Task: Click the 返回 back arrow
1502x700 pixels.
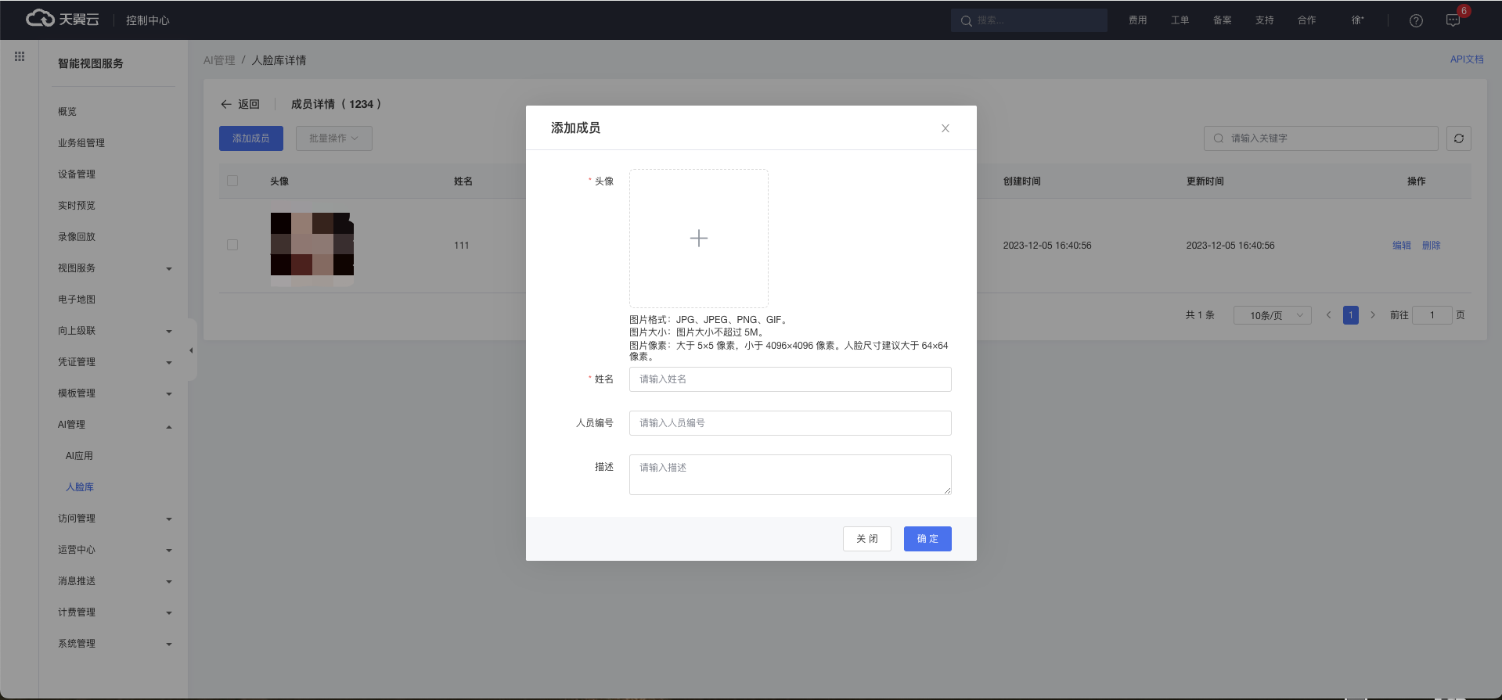Action: (x=226, y=104)
